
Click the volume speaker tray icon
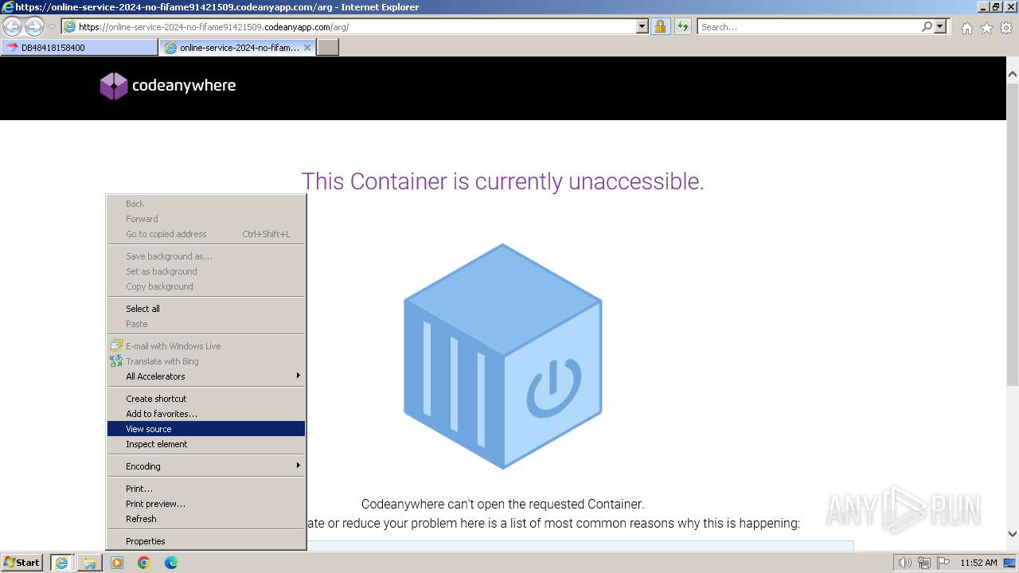(x=905, y=563)
